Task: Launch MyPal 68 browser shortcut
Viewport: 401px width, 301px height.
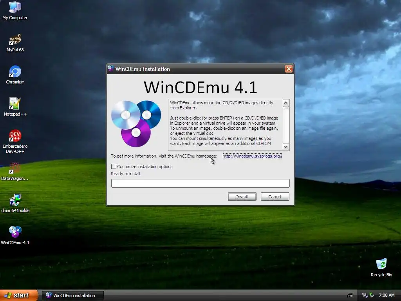Action: point(15,43)
